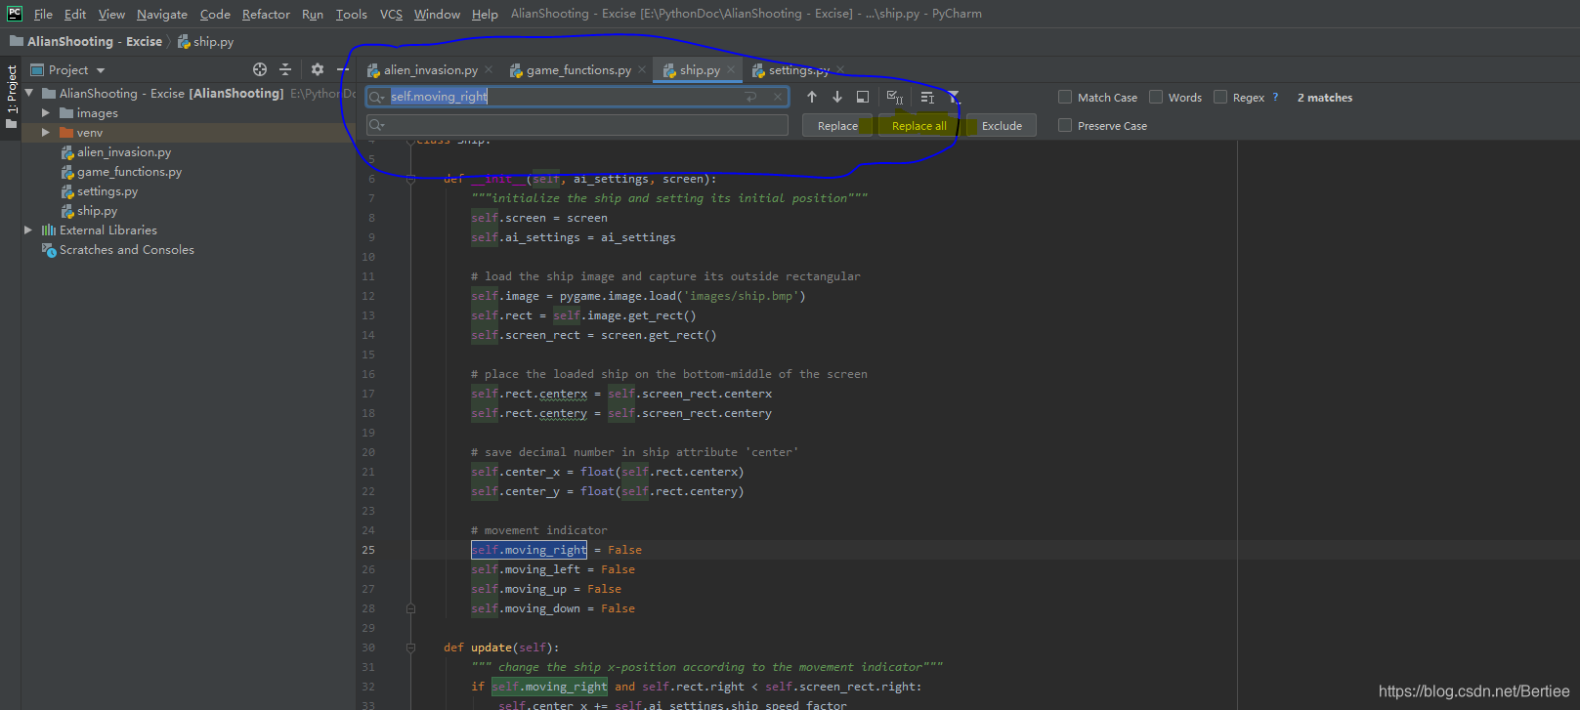Select game_functions.py in Project tree
Viewport: 1580px width, 710px height.
coord(130,172)
